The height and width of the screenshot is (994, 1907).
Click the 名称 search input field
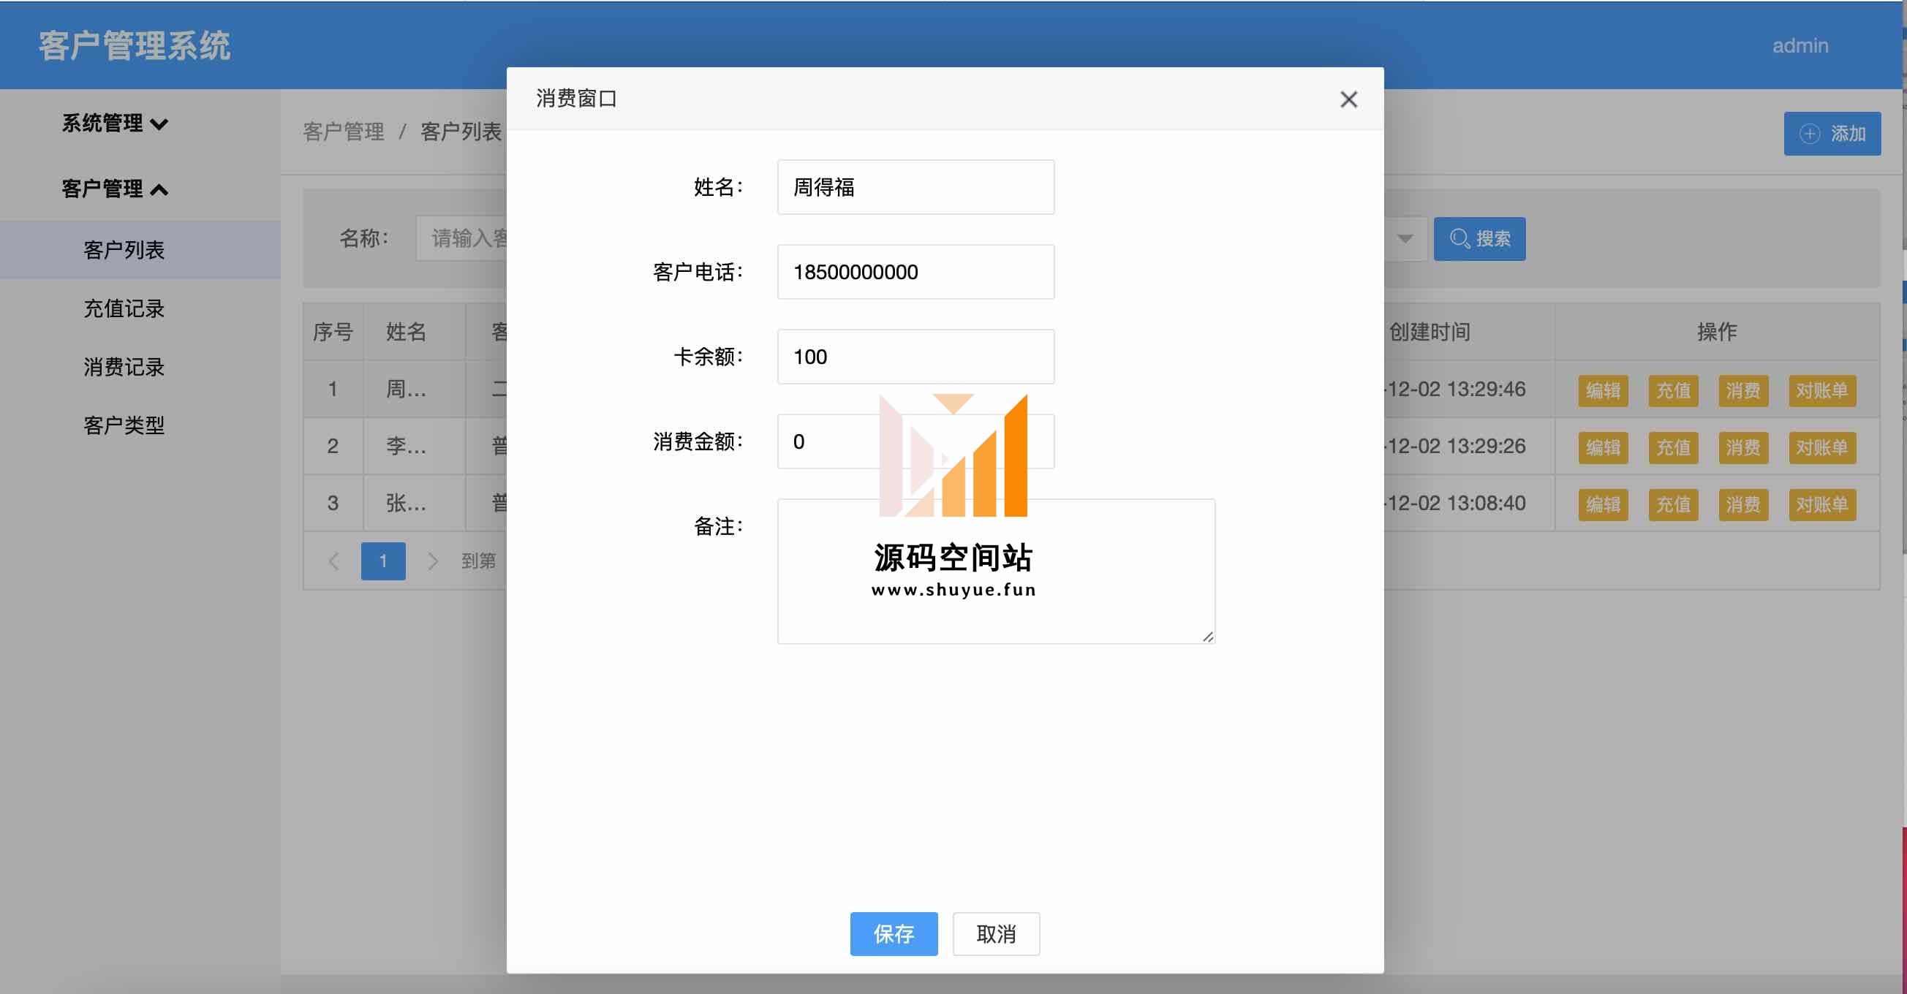click(x=463, y=238)
